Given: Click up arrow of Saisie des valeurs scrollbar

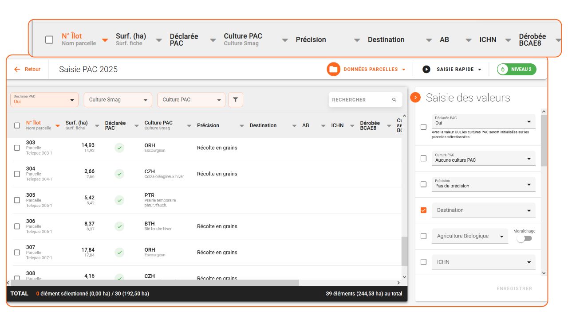Looking at the screenshot, I should tap(544, 112).
